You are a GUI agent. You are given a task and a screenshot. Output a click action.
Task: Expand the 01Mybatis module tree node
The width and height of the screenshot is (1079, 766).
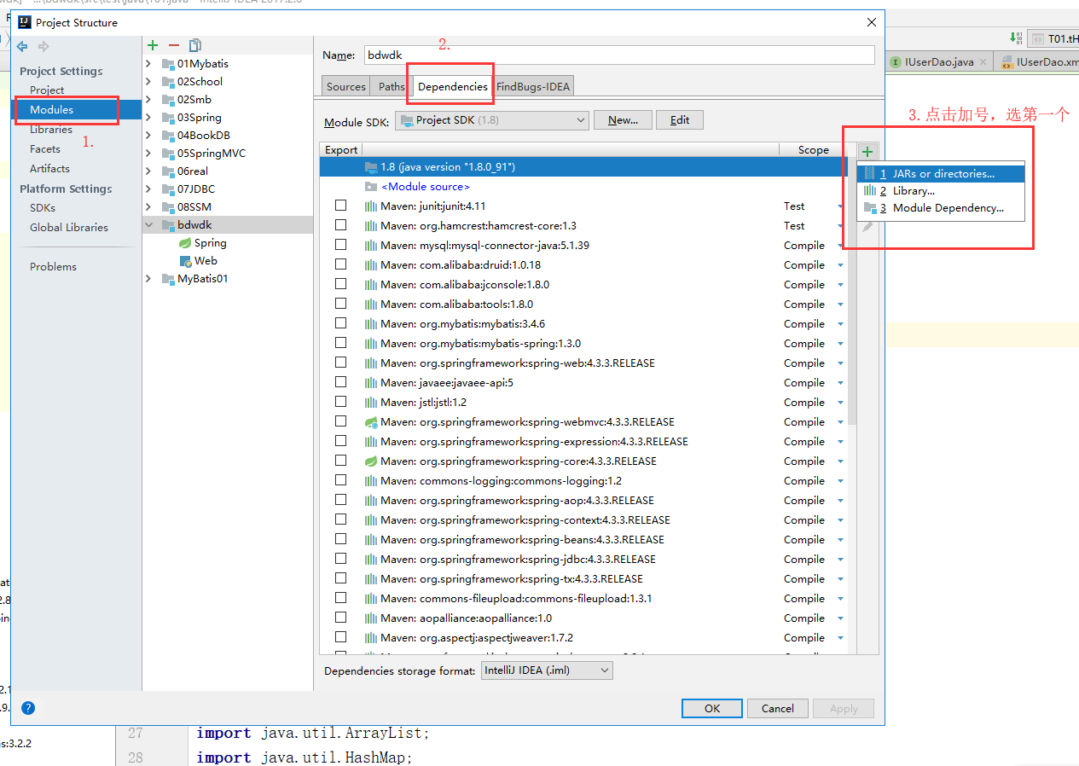148,64
